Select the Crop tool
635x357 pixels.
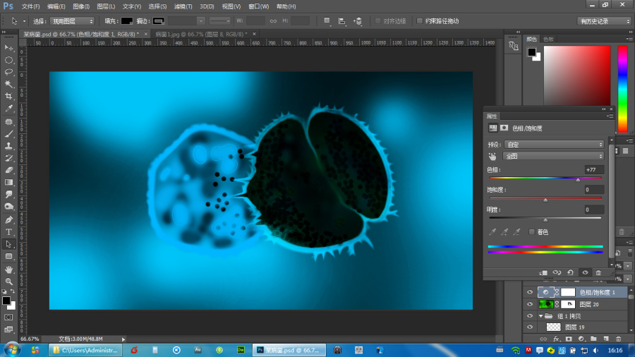pyautogui.click(x=8, y=97)
